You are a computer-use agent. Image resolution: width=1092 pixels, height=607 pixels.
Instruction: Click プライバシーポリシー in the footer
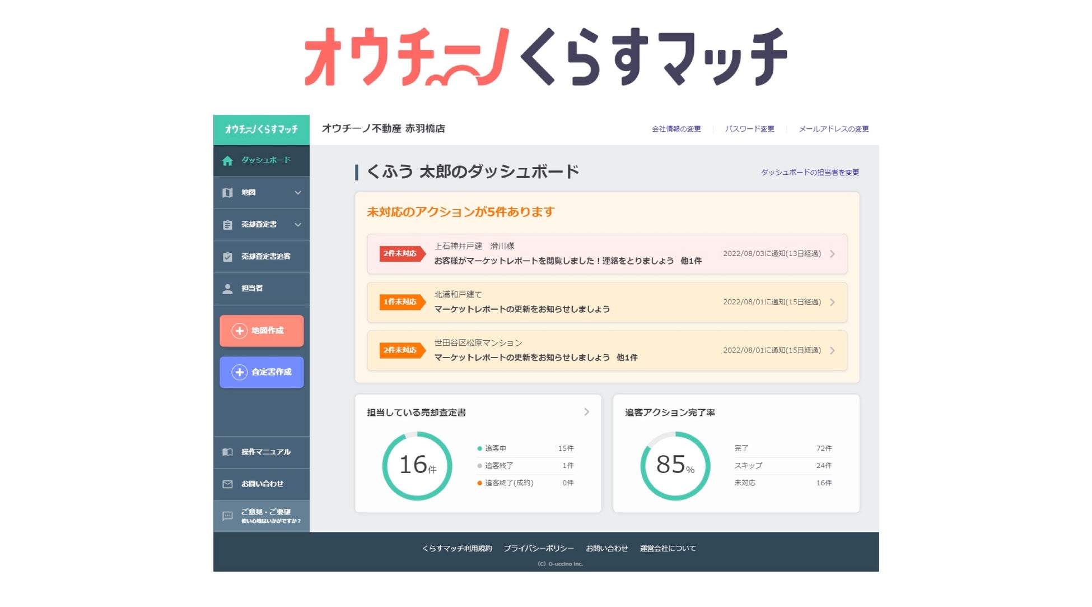click(x=538, y=549)
